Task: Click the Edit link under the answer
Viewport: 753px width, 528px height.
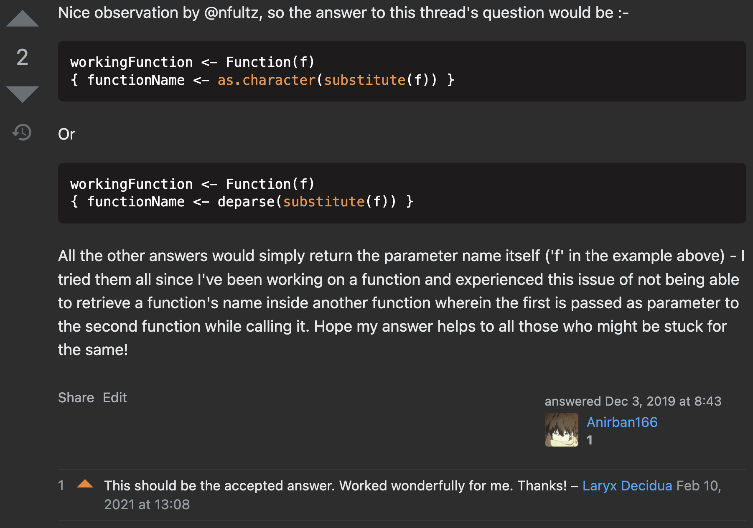Action: click(115, 397)
